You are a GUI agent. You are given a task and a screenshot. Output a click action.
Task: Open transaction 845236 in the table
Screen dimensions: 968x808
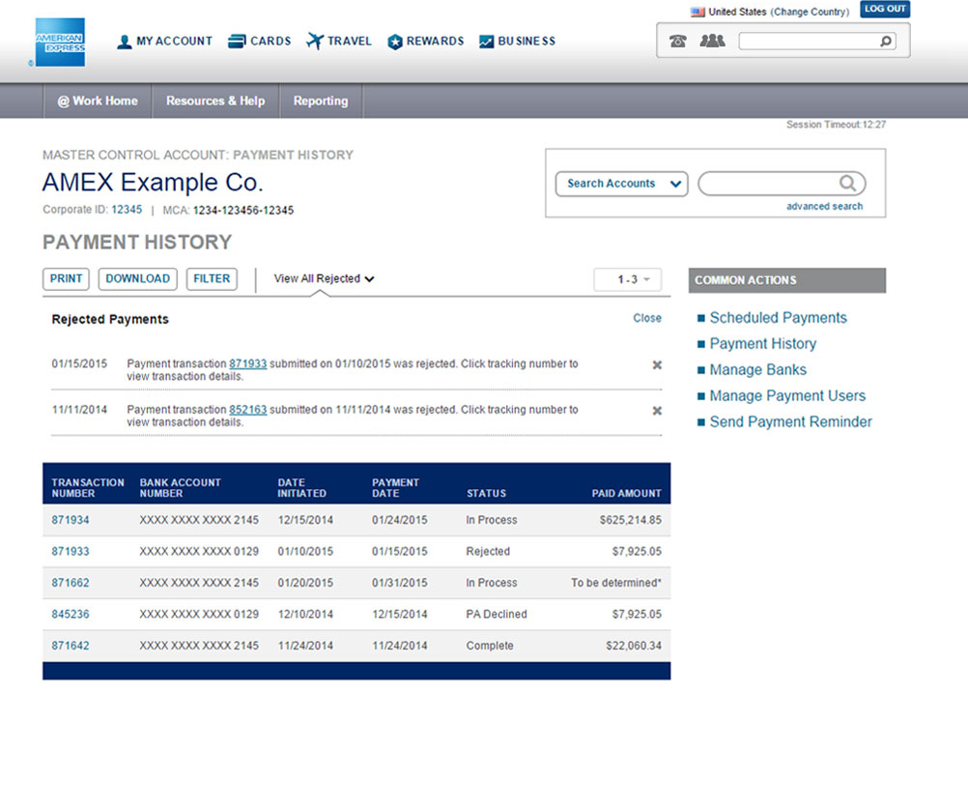[71, 615]
